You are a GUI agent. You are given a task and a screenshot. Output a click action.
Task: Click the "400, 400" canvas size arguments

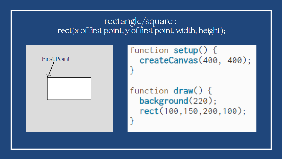point(224,60)
